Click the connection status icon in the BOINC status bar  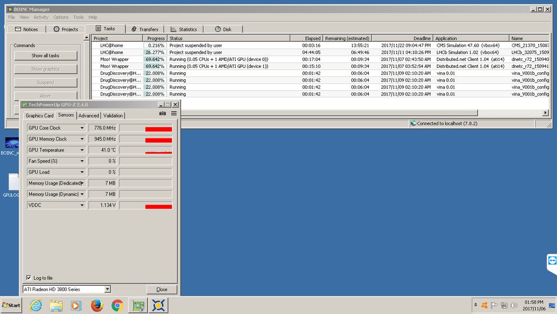[x=413, y=123]
